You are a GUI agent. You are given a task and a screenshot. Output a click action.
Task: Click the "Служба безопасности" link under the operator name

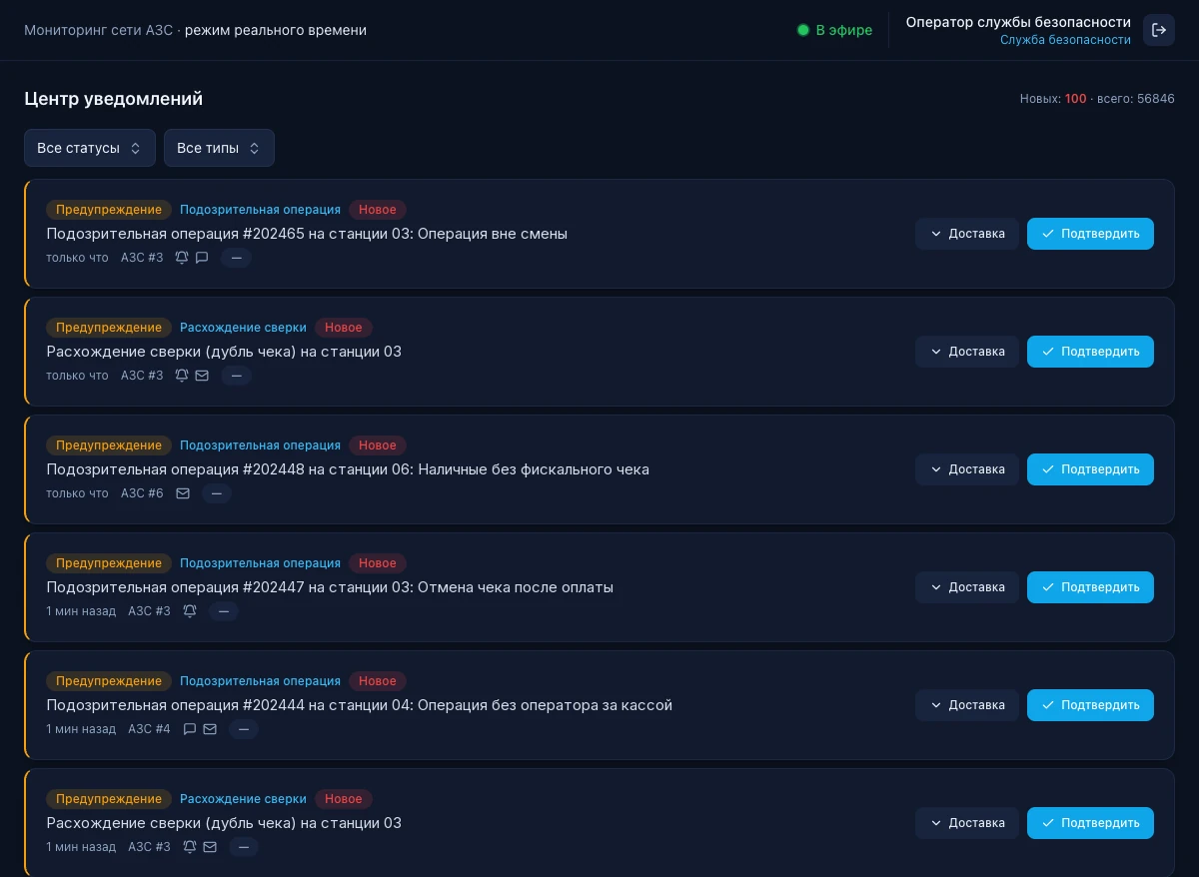pos(1065,40)
